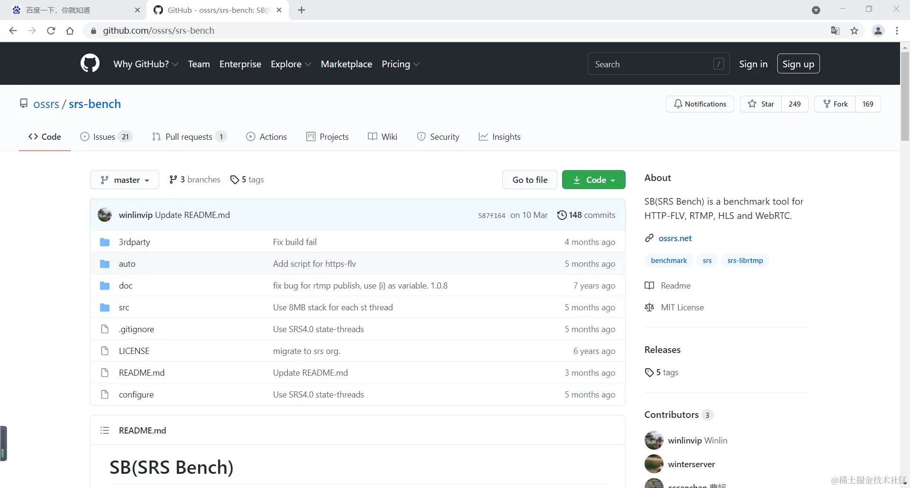Open the Issues tab

click(106, 136)
